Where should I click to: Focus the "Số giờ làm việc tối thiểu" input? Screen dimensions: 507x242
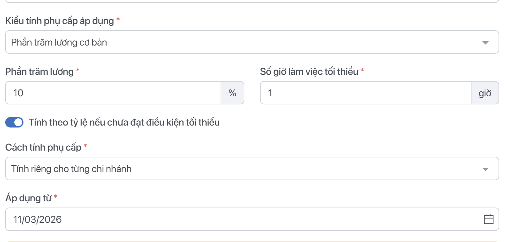click(x=365, y=93)
